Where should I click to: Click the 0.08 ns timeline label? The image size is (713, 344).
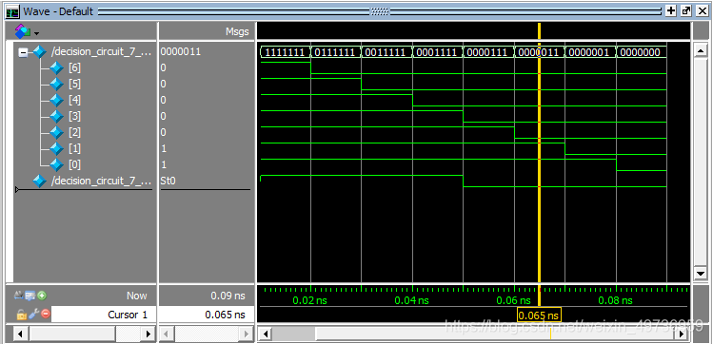(615, 300)
